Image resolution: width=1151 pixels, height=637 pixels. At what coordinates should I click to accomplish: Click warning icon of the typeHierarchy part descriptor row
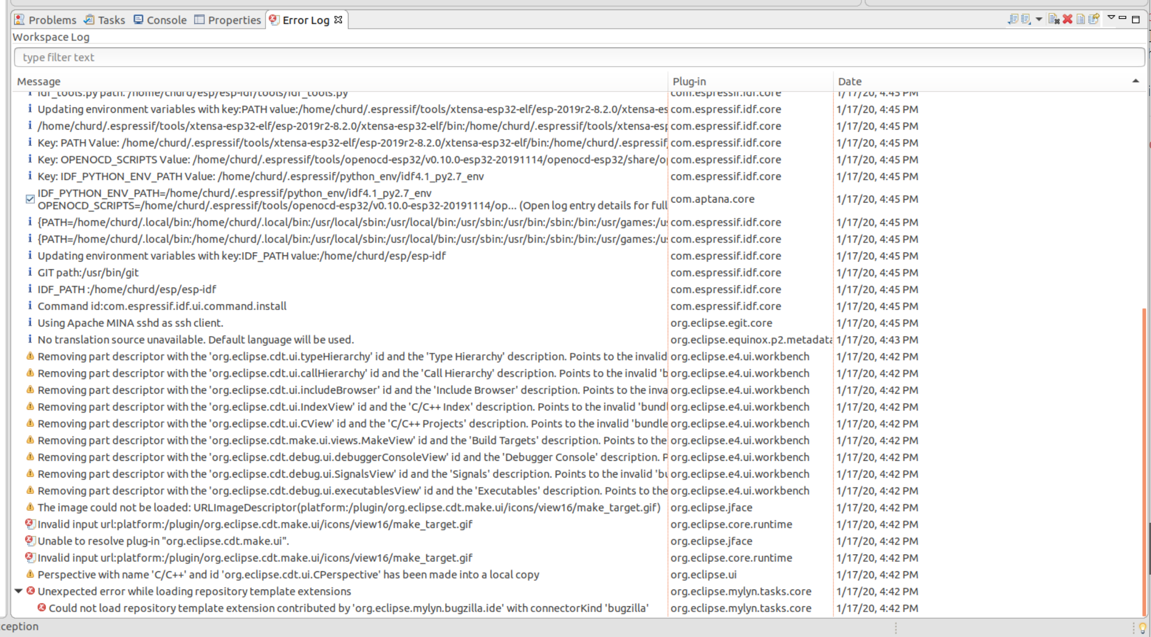(x=30, y=356)
